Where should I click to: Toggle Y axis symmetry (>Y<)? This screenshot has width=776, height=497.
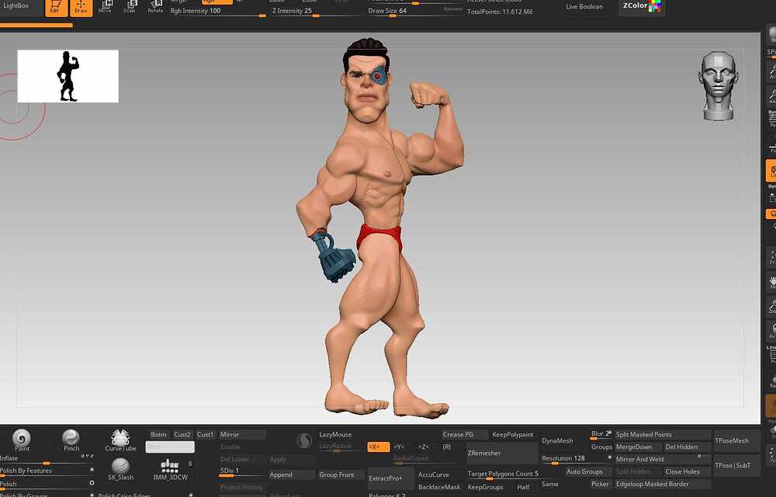tap(400, 447)
